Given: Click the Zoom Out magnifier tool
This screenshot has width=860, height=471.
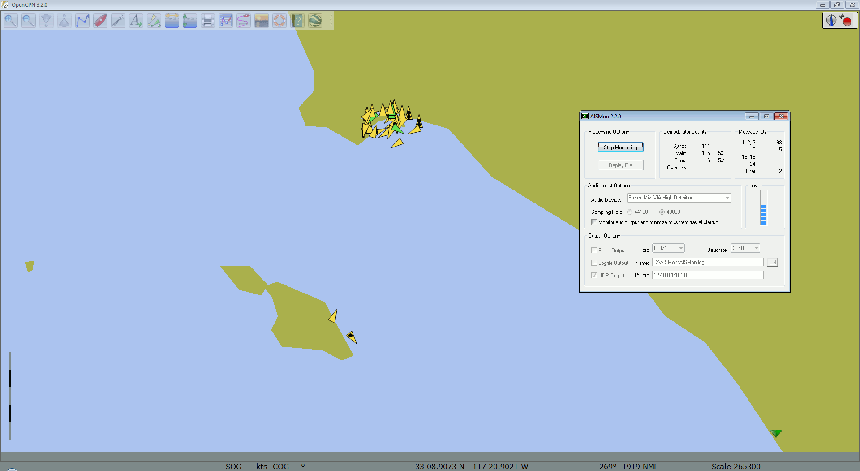Looking at the screenshot, I should [x=29, y=21].
